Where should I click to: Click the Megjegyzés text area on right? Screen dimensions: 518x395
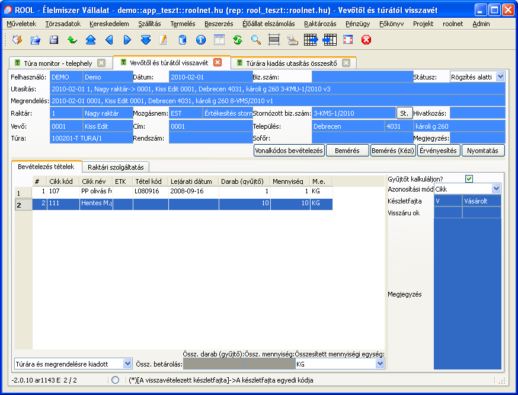pos(467,294)
